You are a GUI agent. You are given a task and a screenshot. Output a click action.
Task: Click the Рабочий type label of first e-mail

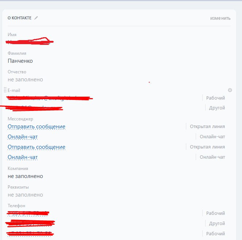[215, 98]
